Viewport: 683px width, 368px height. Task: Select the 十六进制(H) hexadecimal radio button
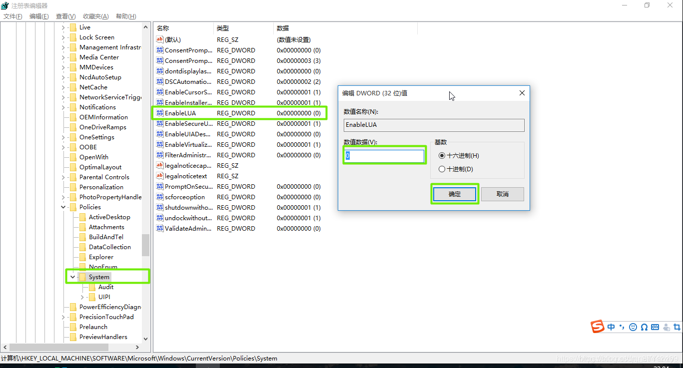442,156
